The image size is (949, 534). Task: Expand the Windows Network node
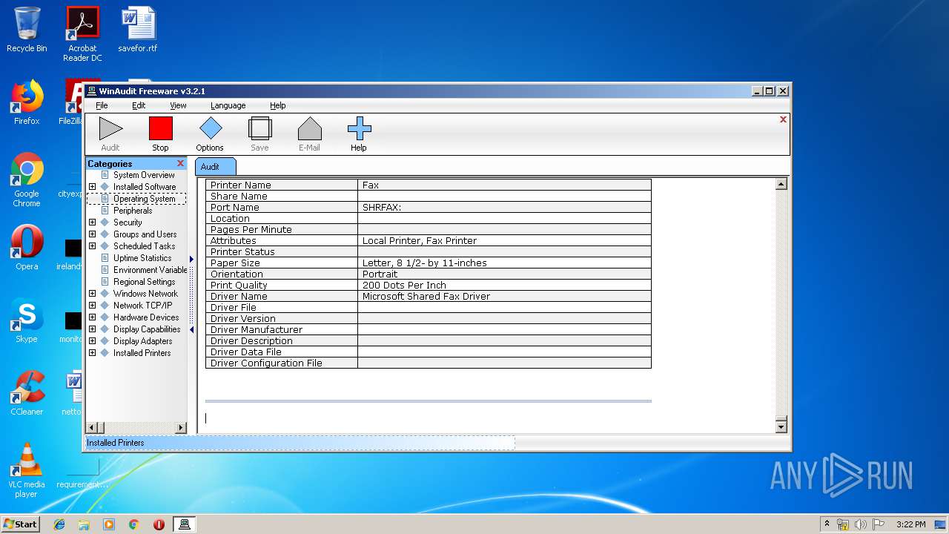92,294
